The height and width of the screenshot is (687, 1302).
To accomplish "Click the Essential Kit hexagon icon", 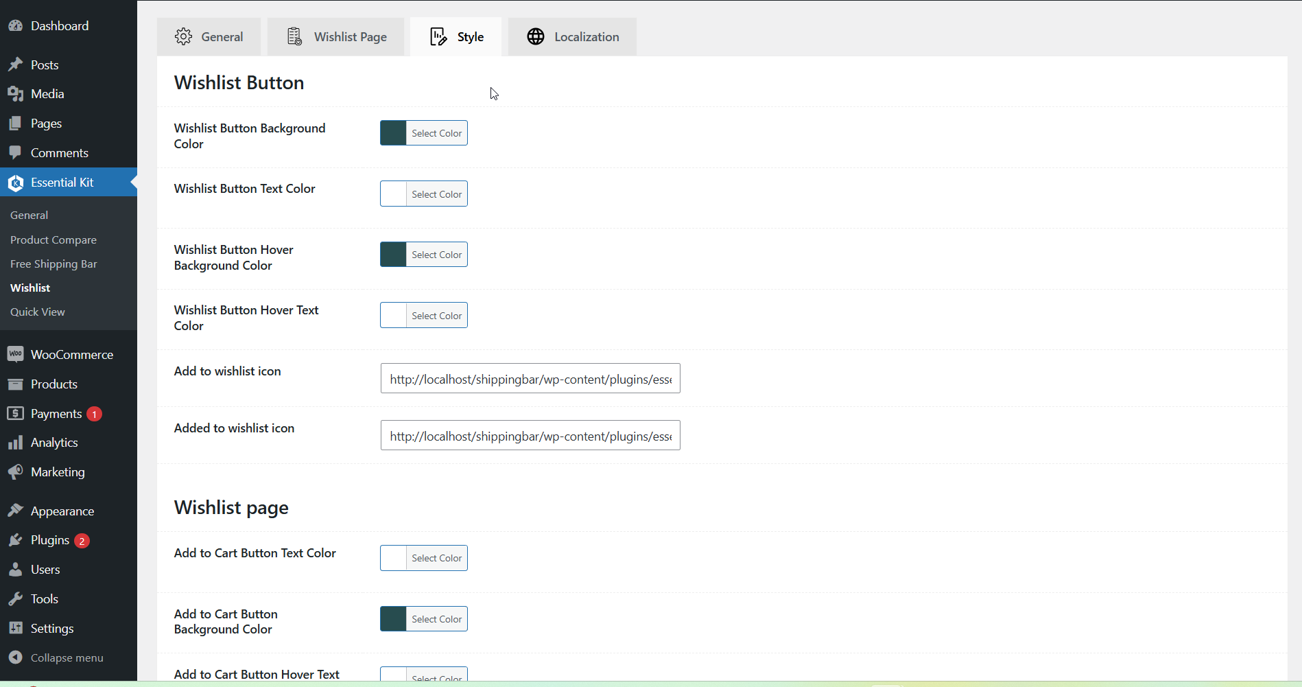I will coord(15,183).
